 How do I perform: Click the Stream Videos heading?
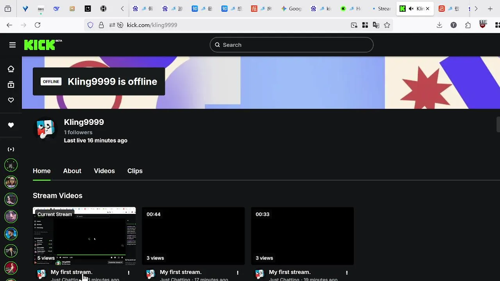(57, 196)
